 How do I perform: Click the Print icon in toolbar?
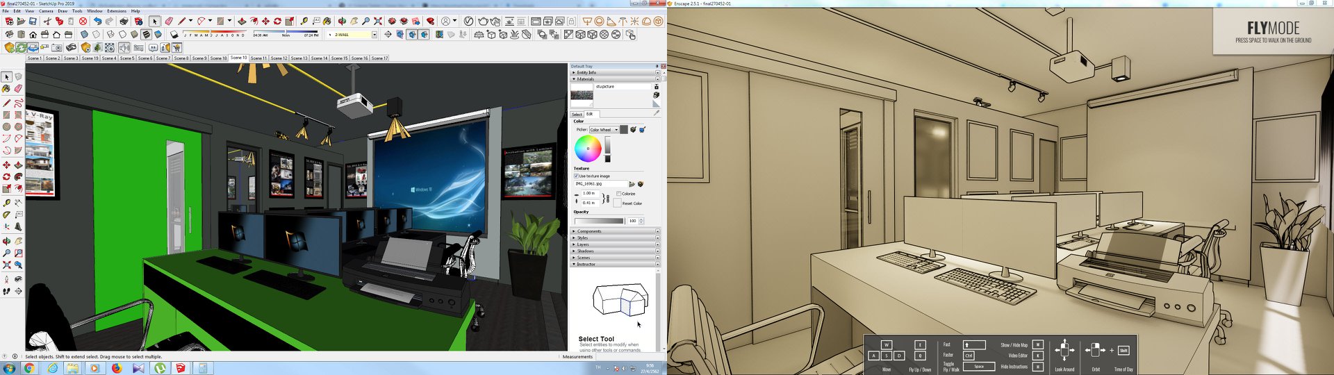click(124, 22)
